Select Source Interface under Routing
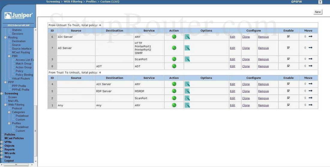 pos(22,49)
